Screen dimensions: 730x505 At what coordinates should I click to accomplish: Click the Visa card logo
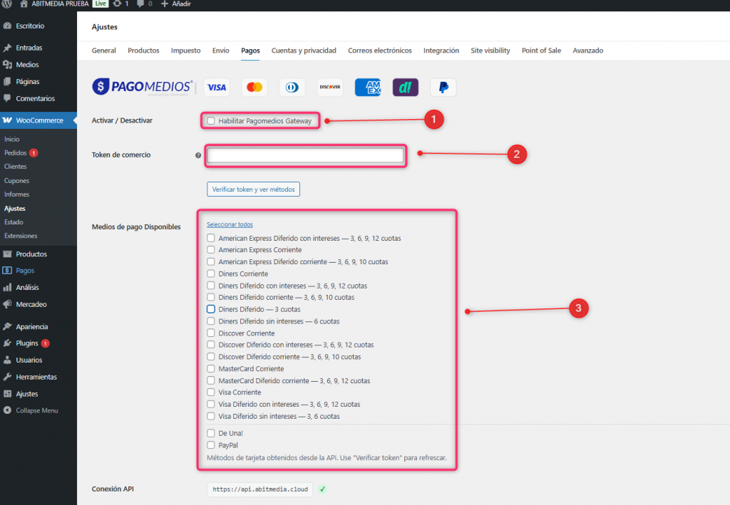tap(216, 88)
